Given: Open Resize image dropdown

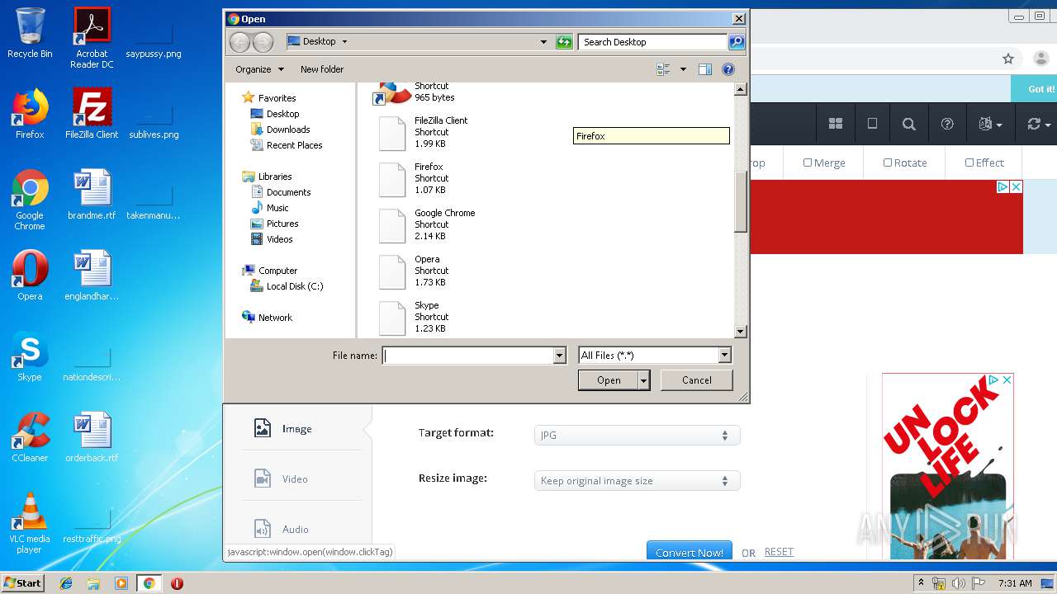Looking at the screenshot, I should click(x=638, y=481).
